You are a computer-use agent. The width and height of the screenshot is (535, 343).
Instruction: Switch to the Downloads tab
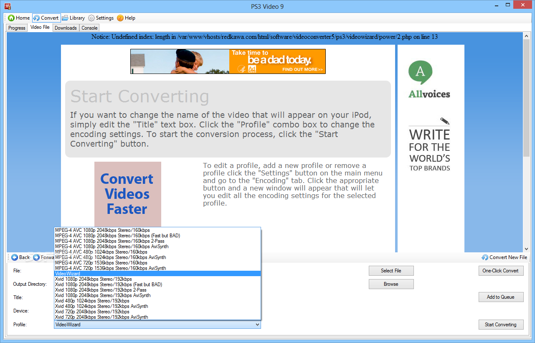[66, 28]
